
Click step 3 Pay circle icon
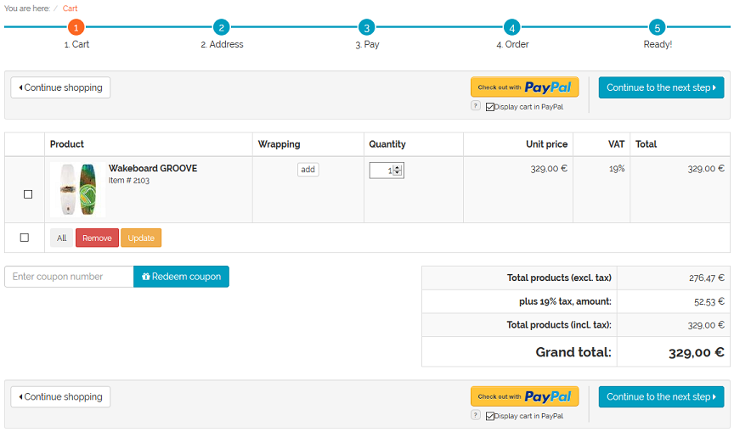coord(366,28)
